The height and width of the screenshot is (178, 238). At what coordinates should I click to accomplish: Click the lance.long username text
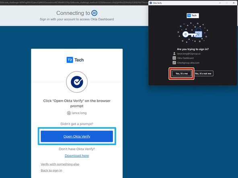[79, 113]
